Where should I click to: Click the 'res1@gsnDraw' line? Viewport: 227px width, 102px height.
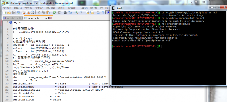point(60,83)
